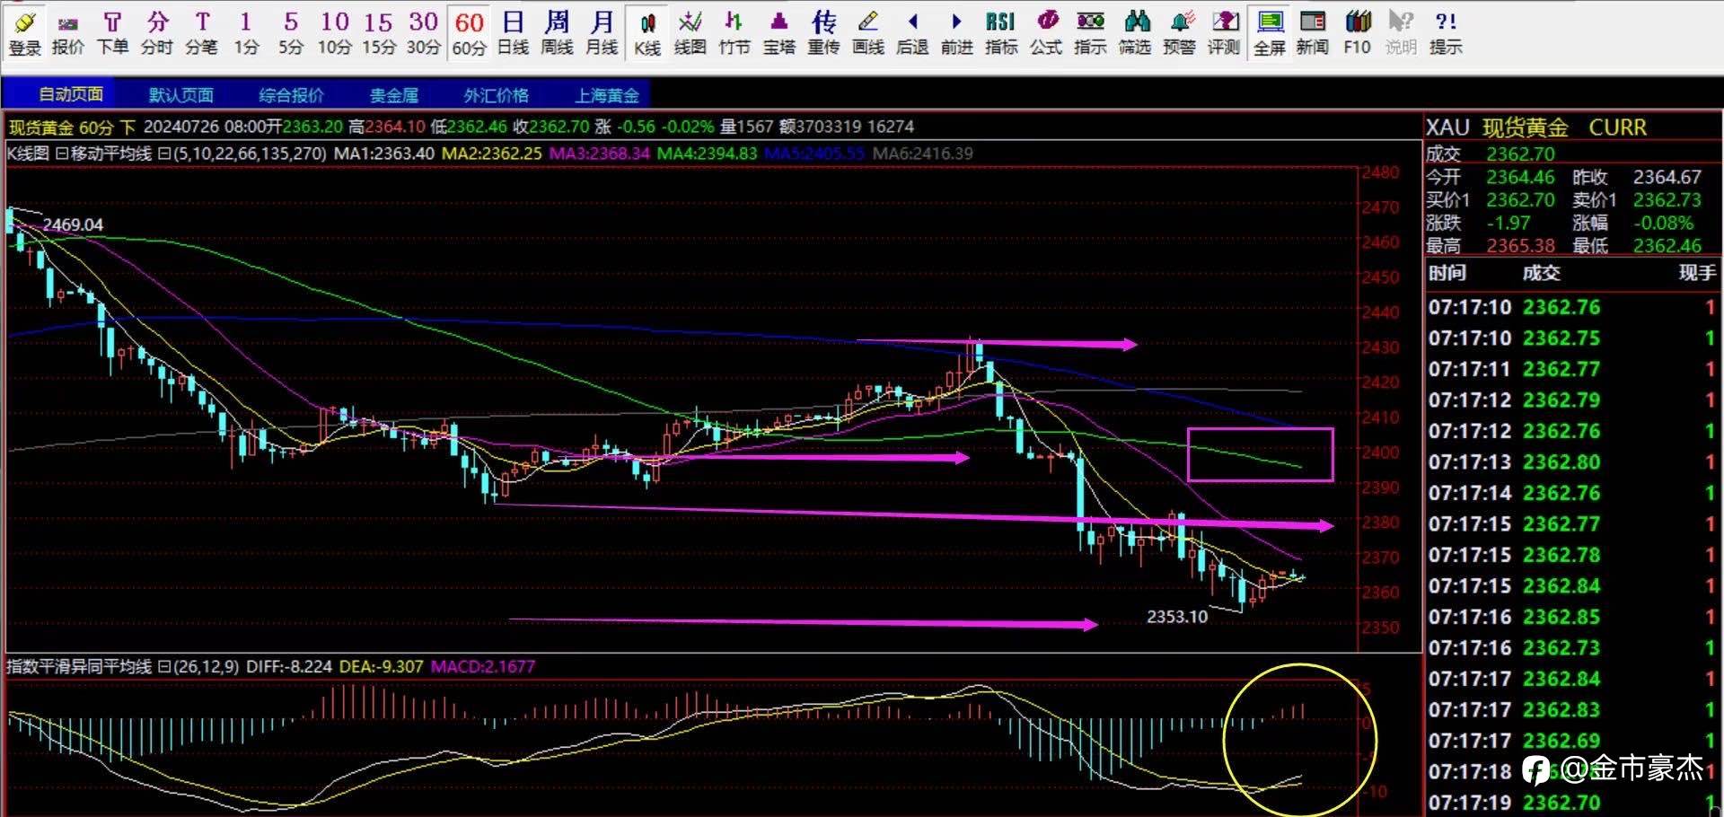Toggle 竹节 bar chart mode
1724x817 pixels.
[734, 33]
